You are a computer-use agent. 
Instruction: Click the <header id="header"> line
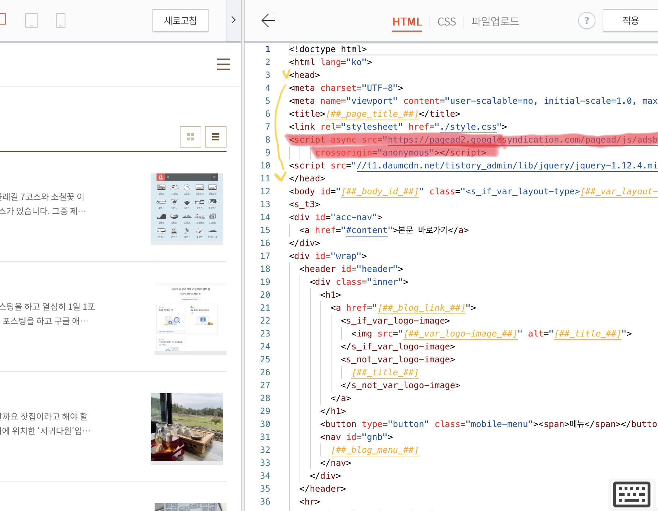(351, 269)
